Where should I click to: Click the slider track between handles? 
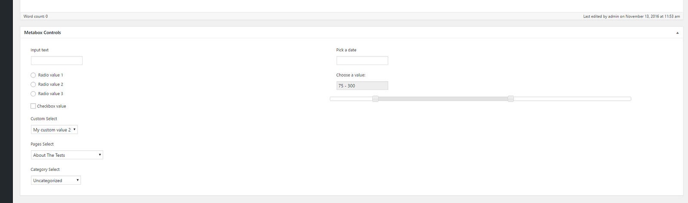[443, 99]
